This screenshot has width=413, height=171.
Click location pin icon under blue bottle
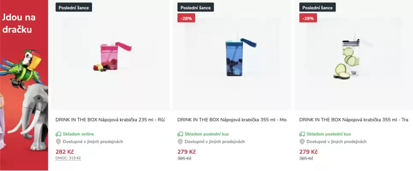pos(180,142)
